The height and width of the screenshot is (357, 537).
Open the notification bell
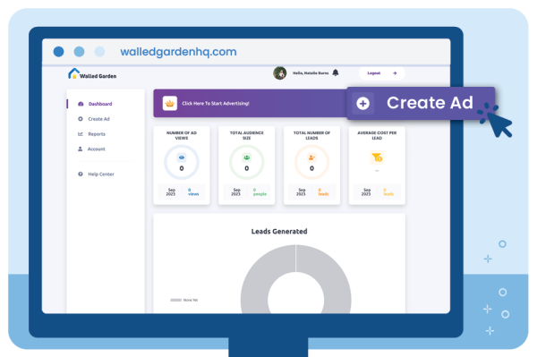point(336,72)
